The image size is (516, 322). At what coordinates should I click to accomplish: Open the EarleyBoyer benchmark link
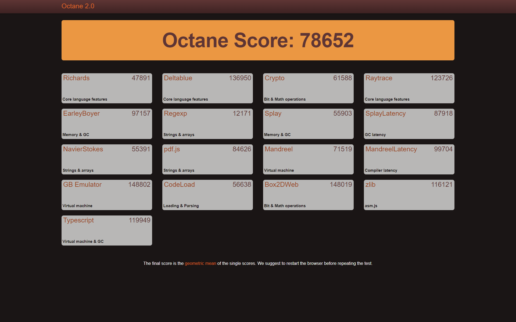pos(81,114)
